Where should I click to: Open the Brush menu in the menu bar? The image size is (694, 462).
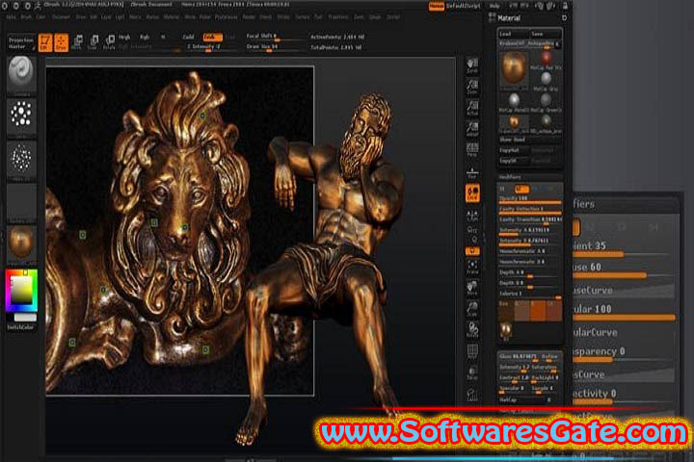click(x=26, y=16)
